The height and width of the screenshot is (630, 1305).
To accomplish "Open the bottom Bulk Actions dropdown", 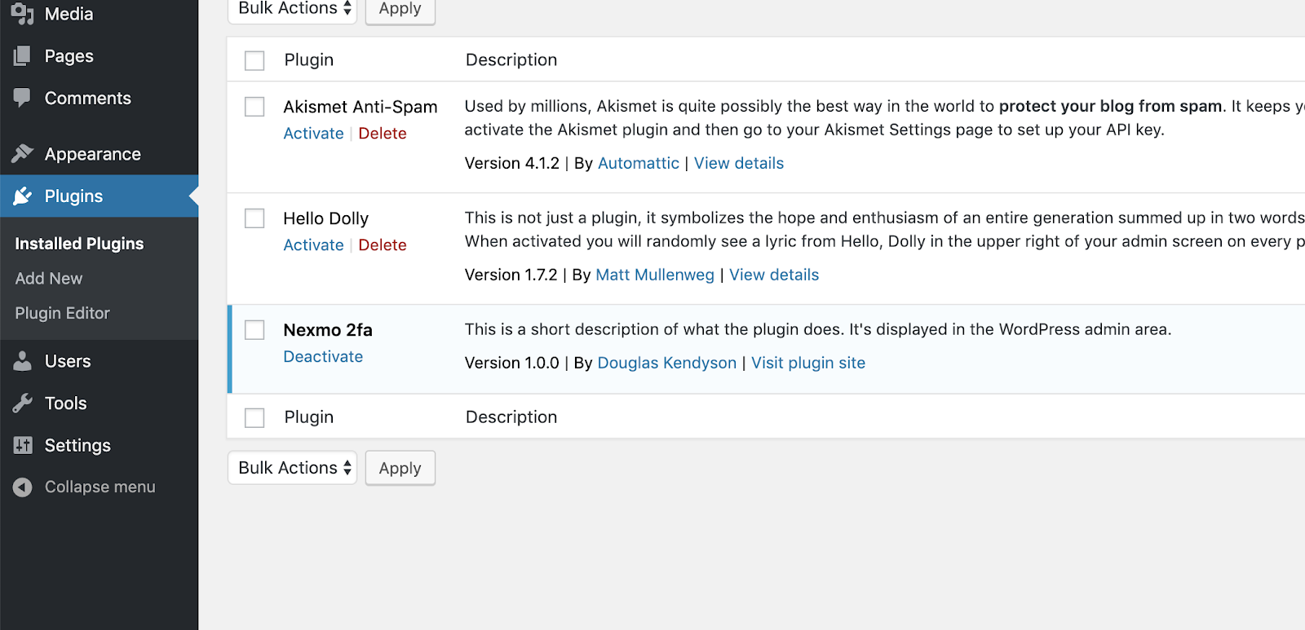I will coord(292,468).
